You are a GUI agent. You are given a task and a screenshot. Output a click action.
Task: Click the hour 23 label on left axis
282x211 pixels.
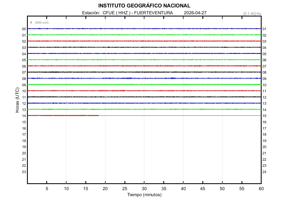pos(24,172)
